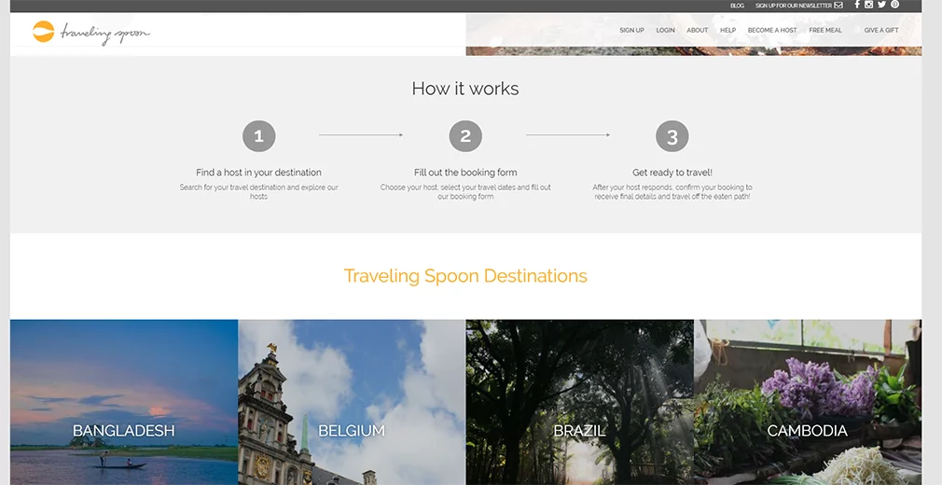The height and width of the screenshot is (485, 942).
Task: Click Sign Up For Our Newsletter
Action: pos(794,6)
